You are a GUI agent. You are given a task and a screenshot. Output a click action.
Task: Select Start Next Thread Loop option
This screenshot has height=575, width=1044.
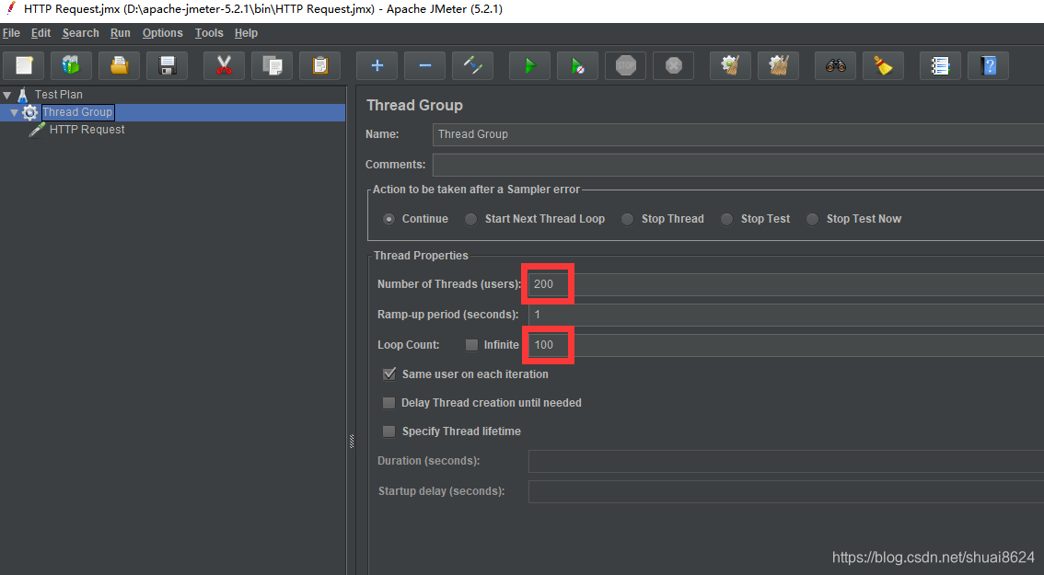(x=470, y=219)
